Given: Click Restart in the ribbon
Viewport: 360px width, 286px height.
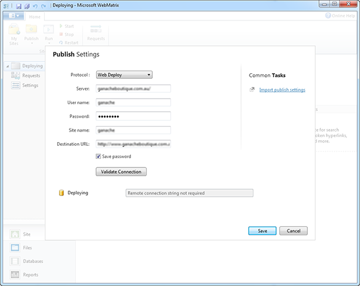Looking at the screenshot, I should tap(68, 42).
